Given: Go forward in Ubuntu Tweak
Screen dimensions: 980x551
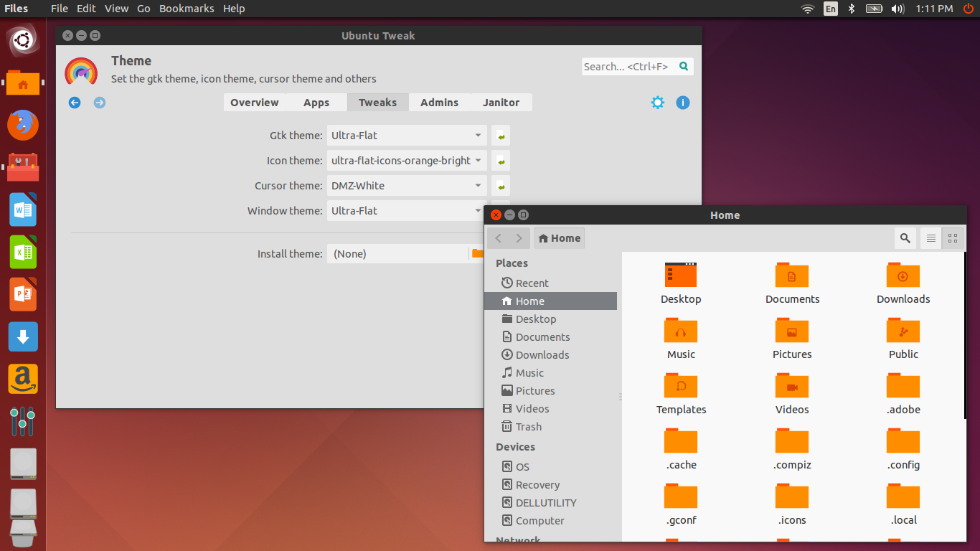Looking at the screenshot, I should coord(100,103).
